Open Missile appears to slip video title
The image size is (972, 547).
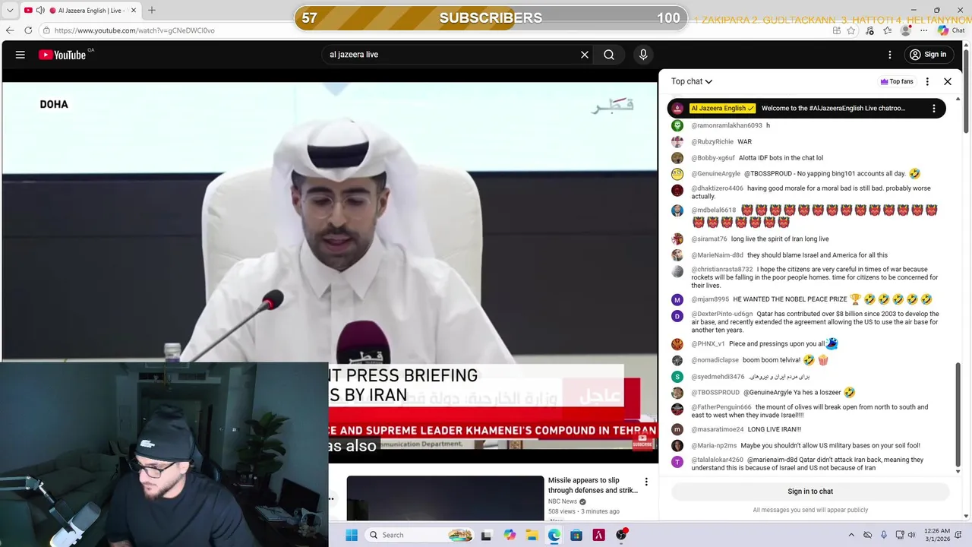click(593, 485)
